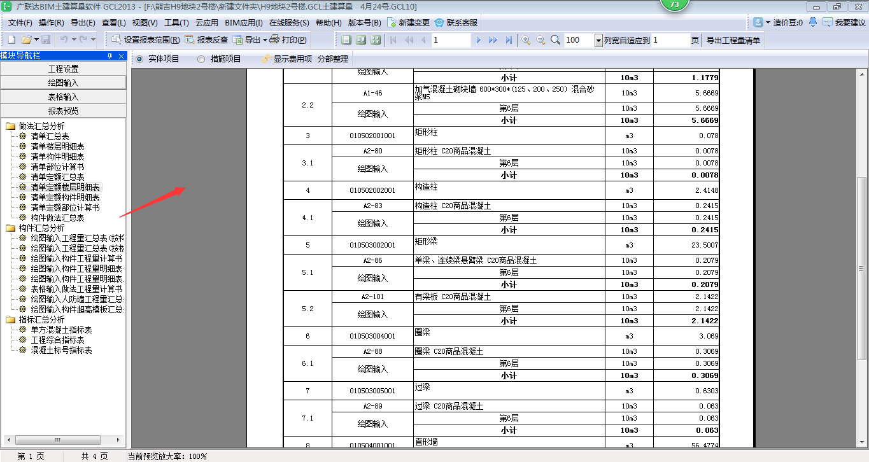Click the Undo arrow icon
This screenshot has width=869, height=462.
(x=64, y=39)
